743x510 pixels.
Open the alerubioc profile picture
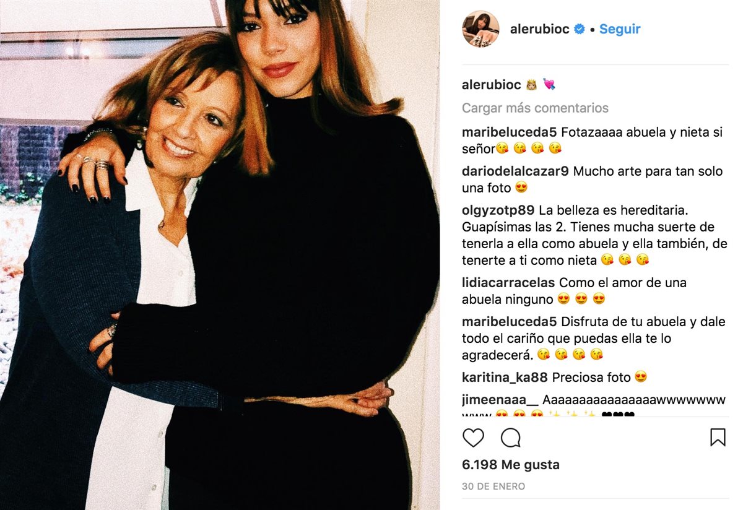point(480,28)
